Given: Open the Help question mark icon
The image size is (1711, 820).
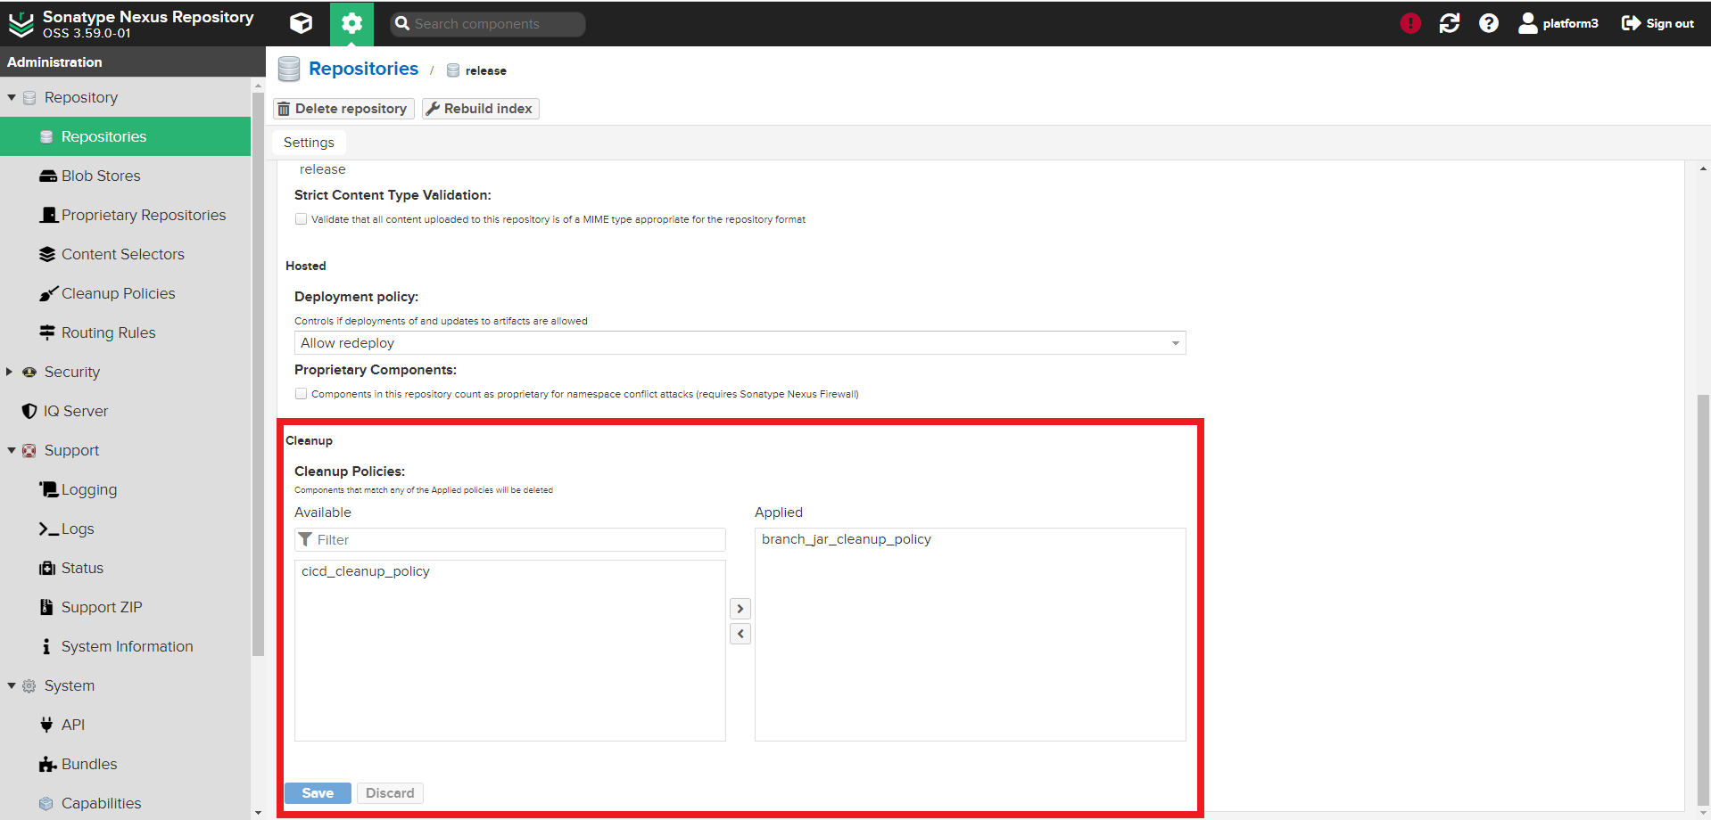Looking at the screenshot, I should 1489,23.
